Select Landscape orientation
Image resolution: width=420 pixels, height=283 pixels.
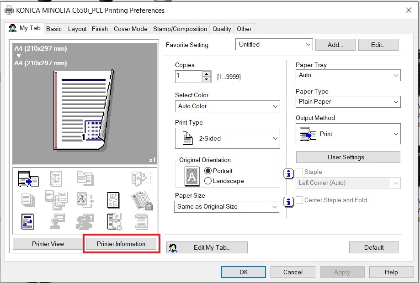208,181
